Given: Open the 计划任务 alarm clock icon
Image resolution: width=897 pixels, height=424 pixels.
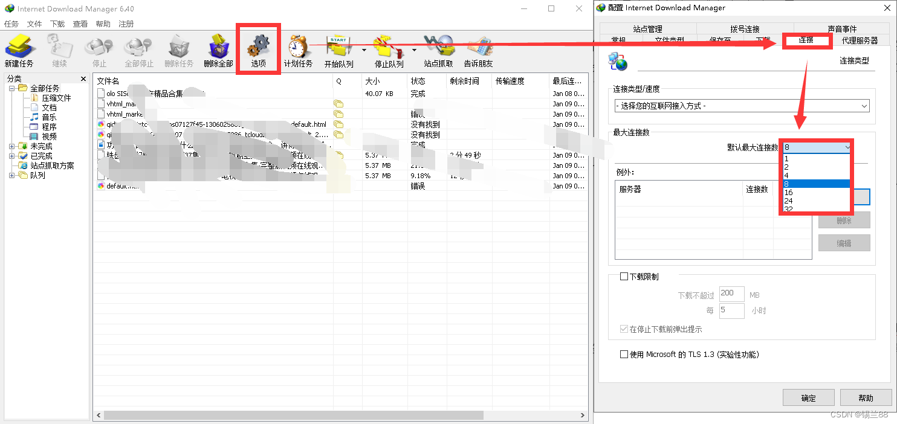Looking at the screenshot, I should (298, 50).
